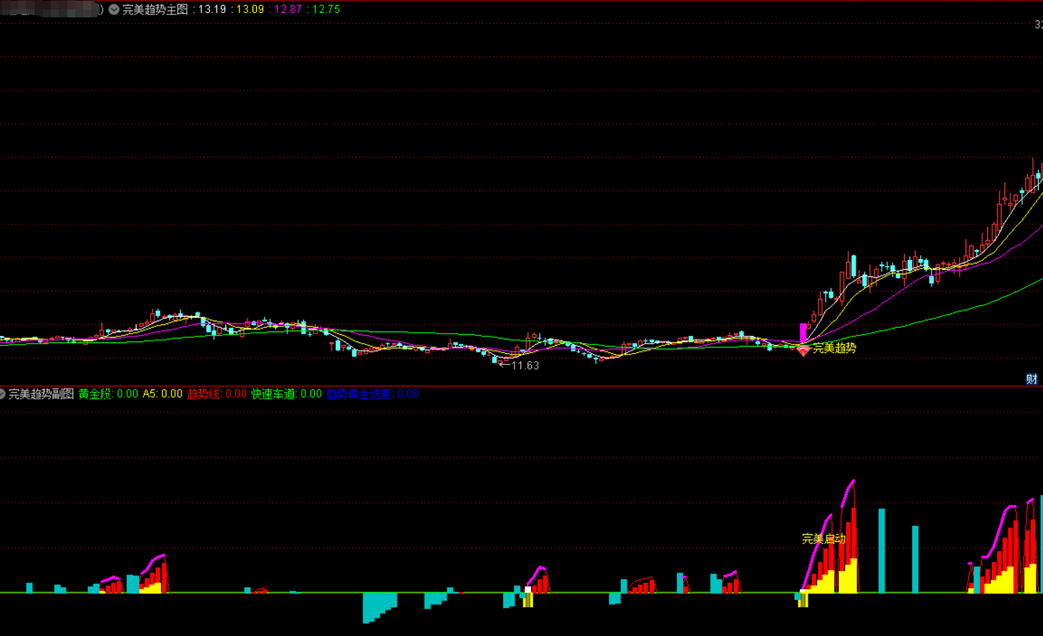Click the 完美启动 label in the sub chart
Viewport: 1043px width, 636px height.
coord(824,539)
